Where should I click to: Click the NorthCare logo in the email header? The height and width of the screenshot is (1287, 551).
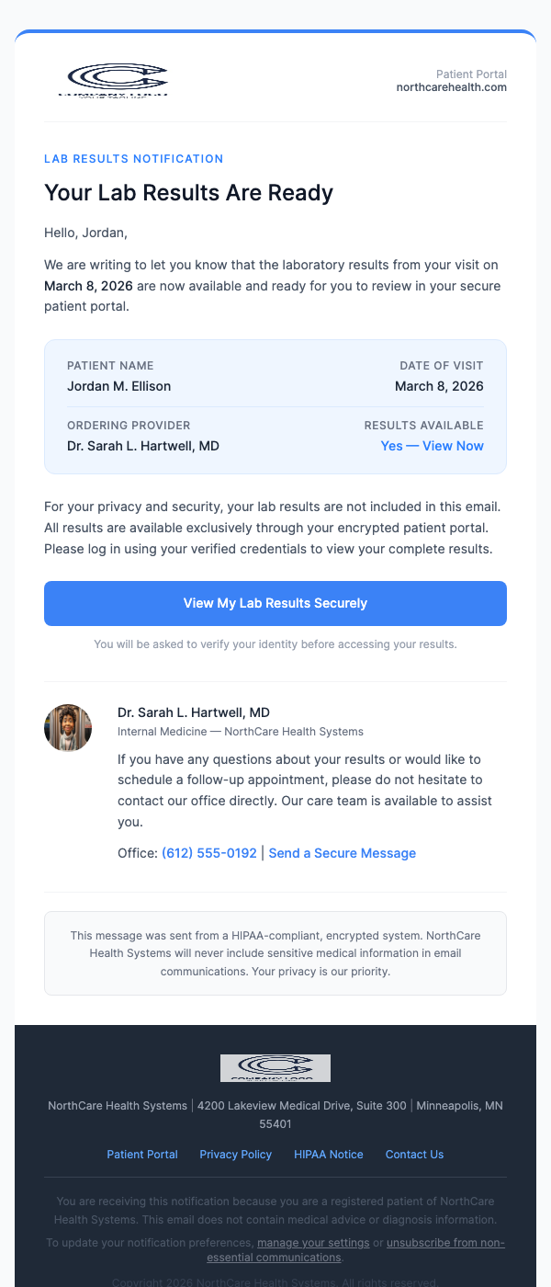pyautogui.click(x=112, y=80)
